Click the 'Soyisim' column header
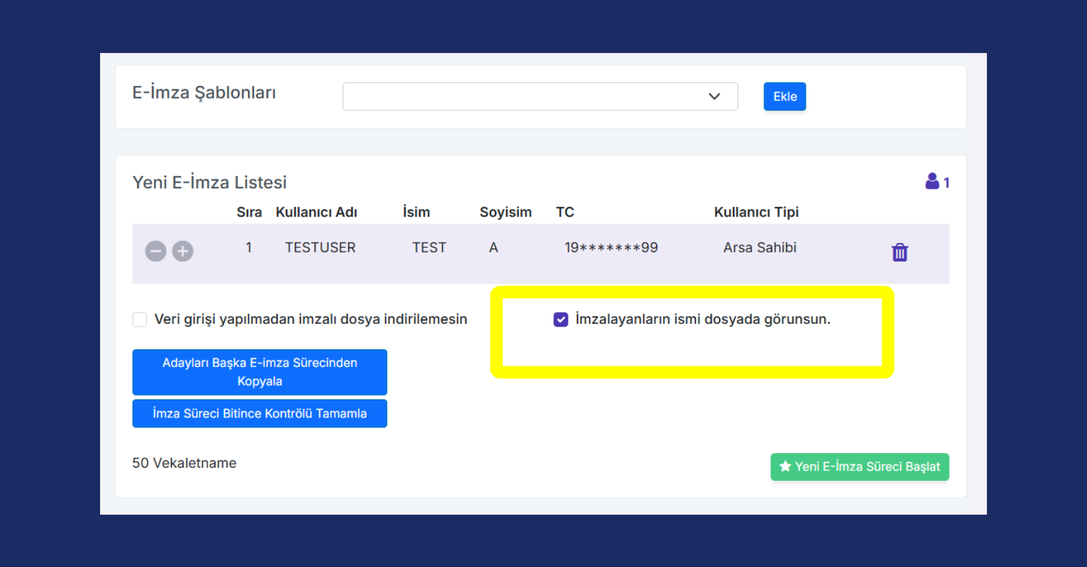1087x567 pixels. (506, 212)
